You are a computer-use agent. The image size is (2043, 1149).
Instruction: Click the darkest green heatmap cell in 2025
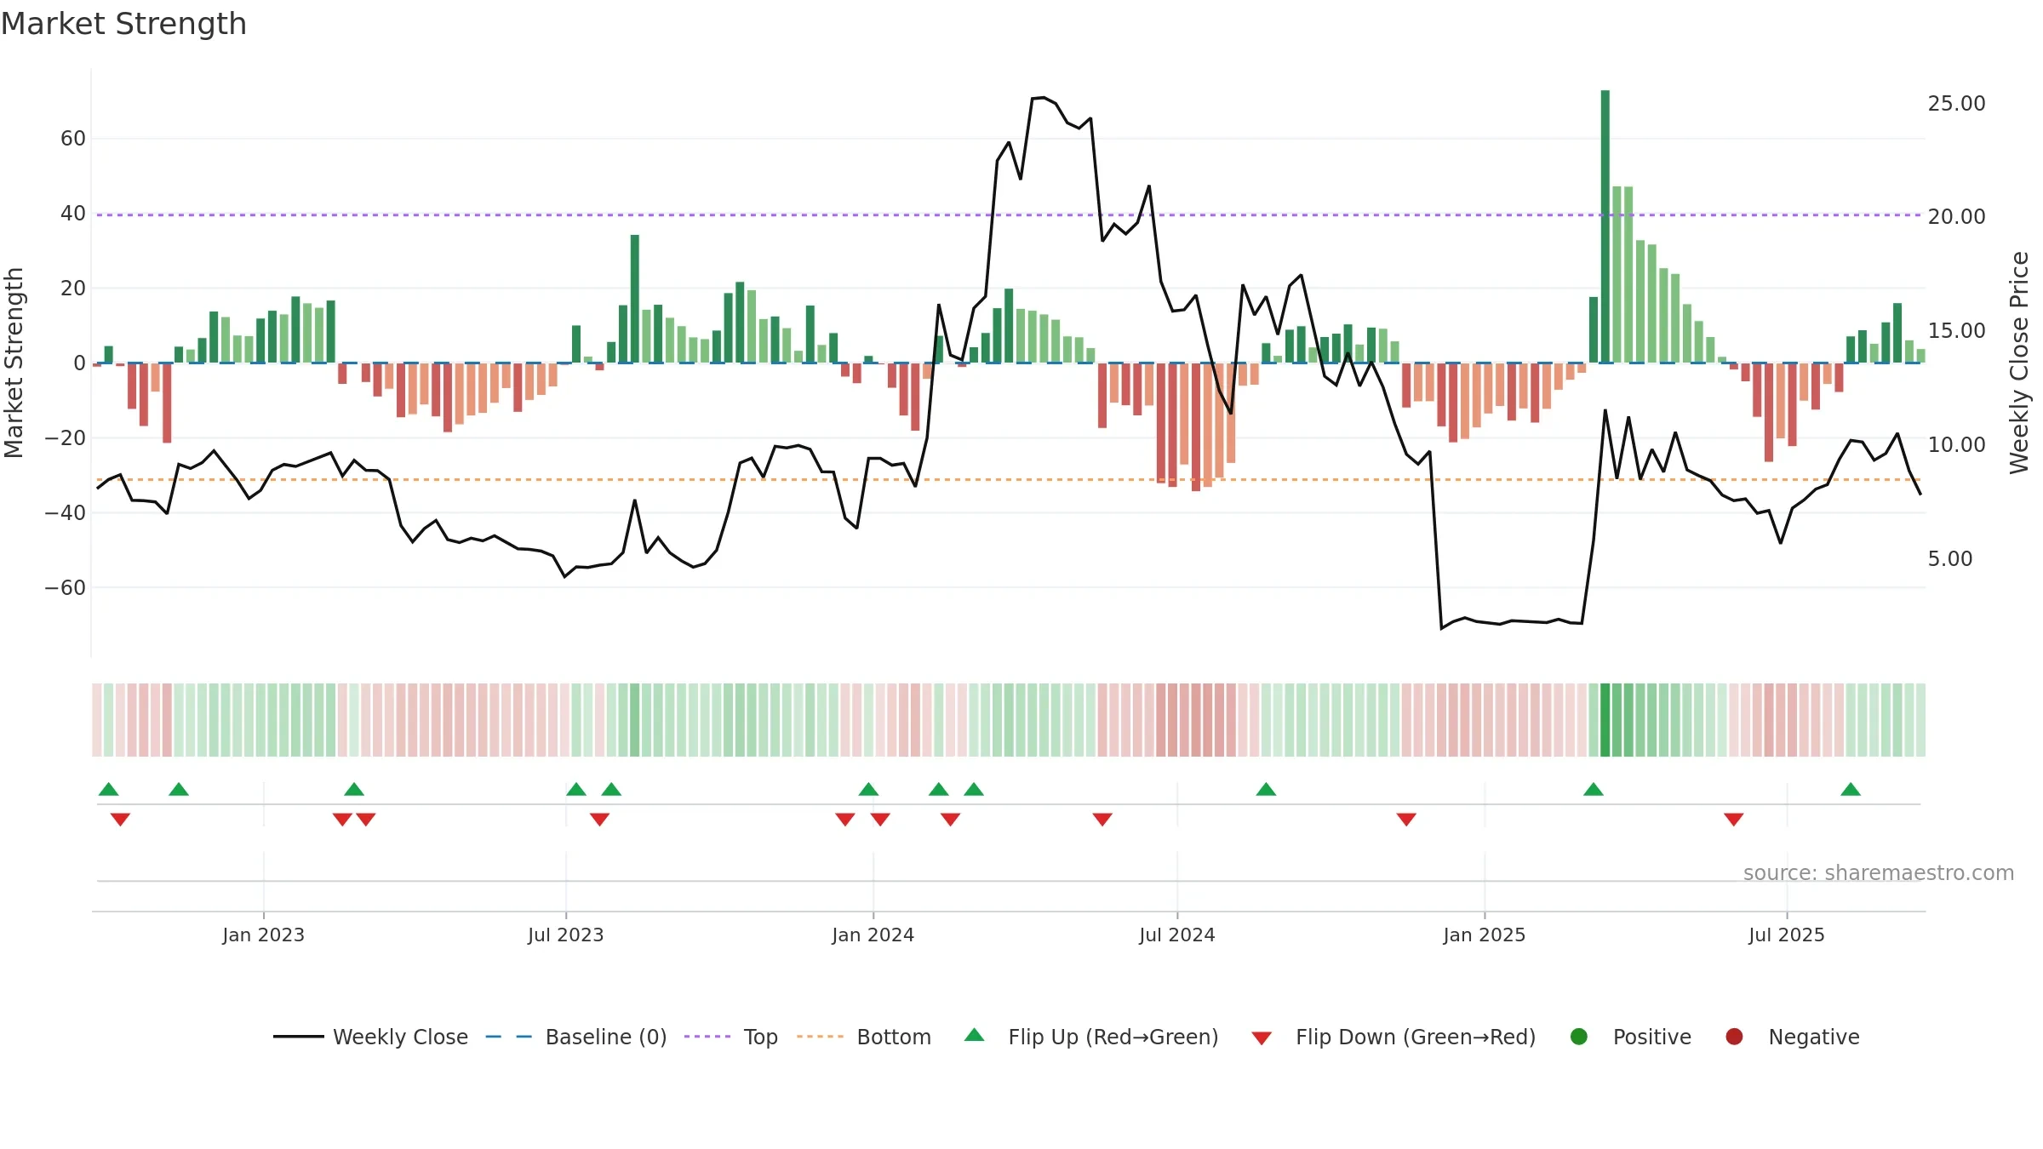pyautogui.click(x=1605, y=720)
